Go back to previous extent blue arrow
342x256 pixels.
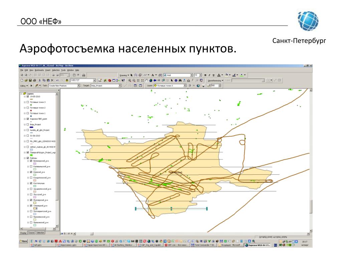pyautogui.click(x=155, y=80)
